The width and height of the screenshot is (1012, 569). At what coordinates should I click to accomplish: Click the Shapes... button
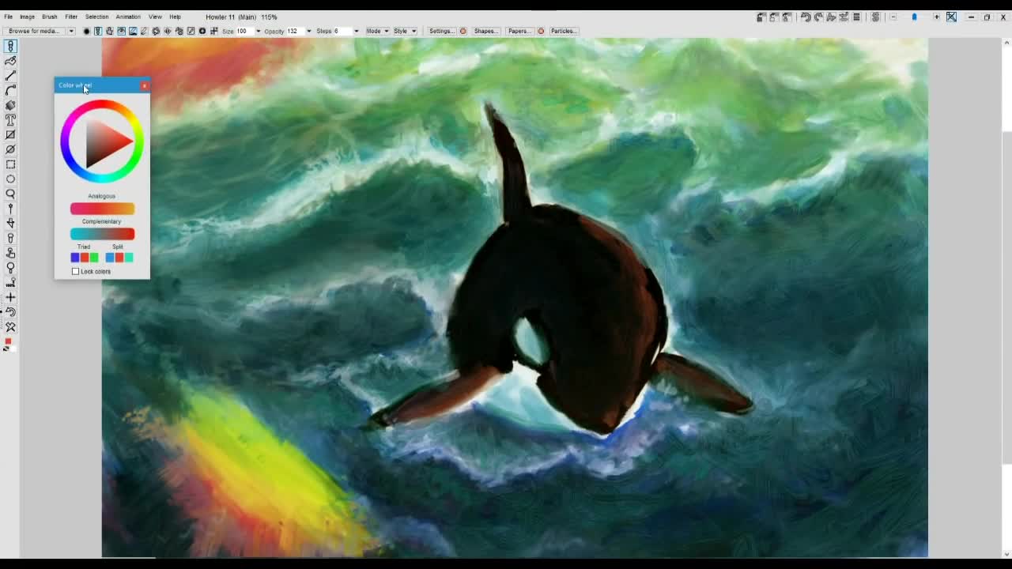pos(485,31)
